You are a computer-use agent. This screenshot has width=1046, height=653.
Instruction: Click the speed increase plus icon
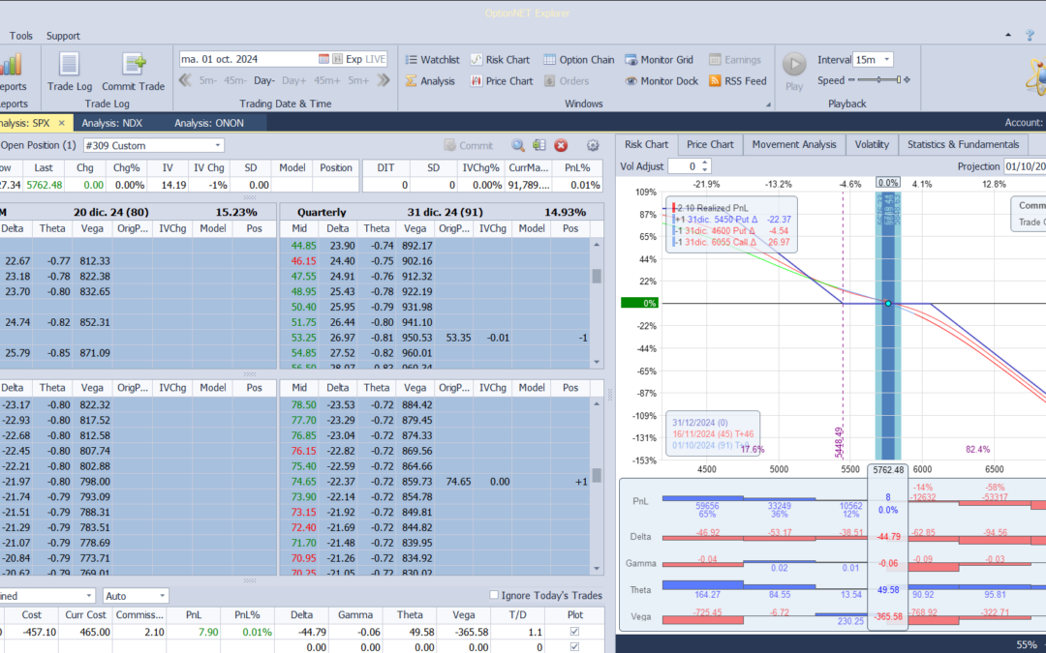(x=908, y=80)
